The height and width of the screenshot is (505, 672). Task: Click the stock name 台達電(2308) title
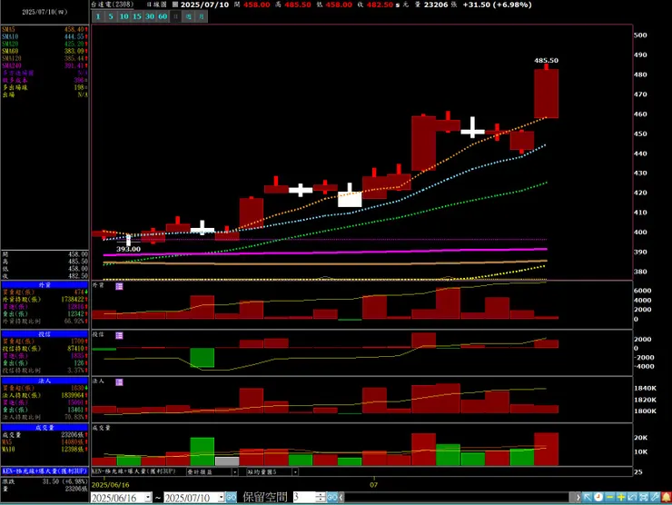click(113, 5)
